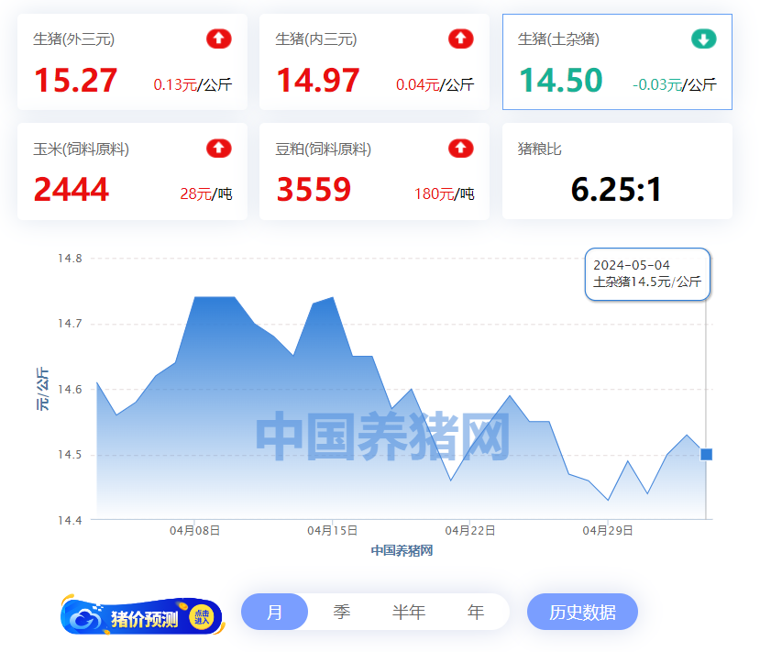Switch chart range to 月
This screenshot has width=760, height=652.
click(x=274, y=612)
